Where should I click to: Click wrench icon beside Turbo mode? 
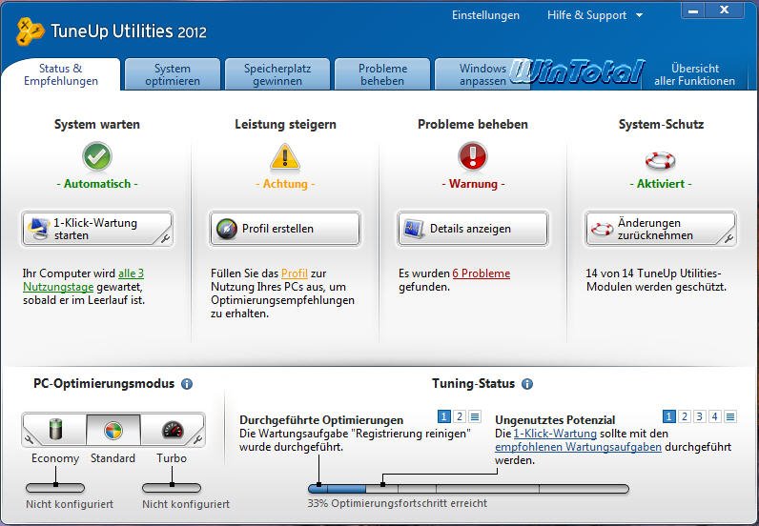pos(198,439)
